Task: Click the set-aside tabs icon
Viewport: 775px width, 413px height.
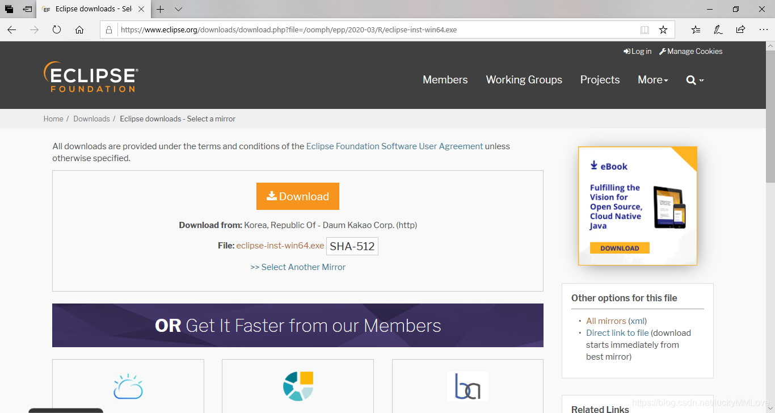Action: (x=27, y=9)
